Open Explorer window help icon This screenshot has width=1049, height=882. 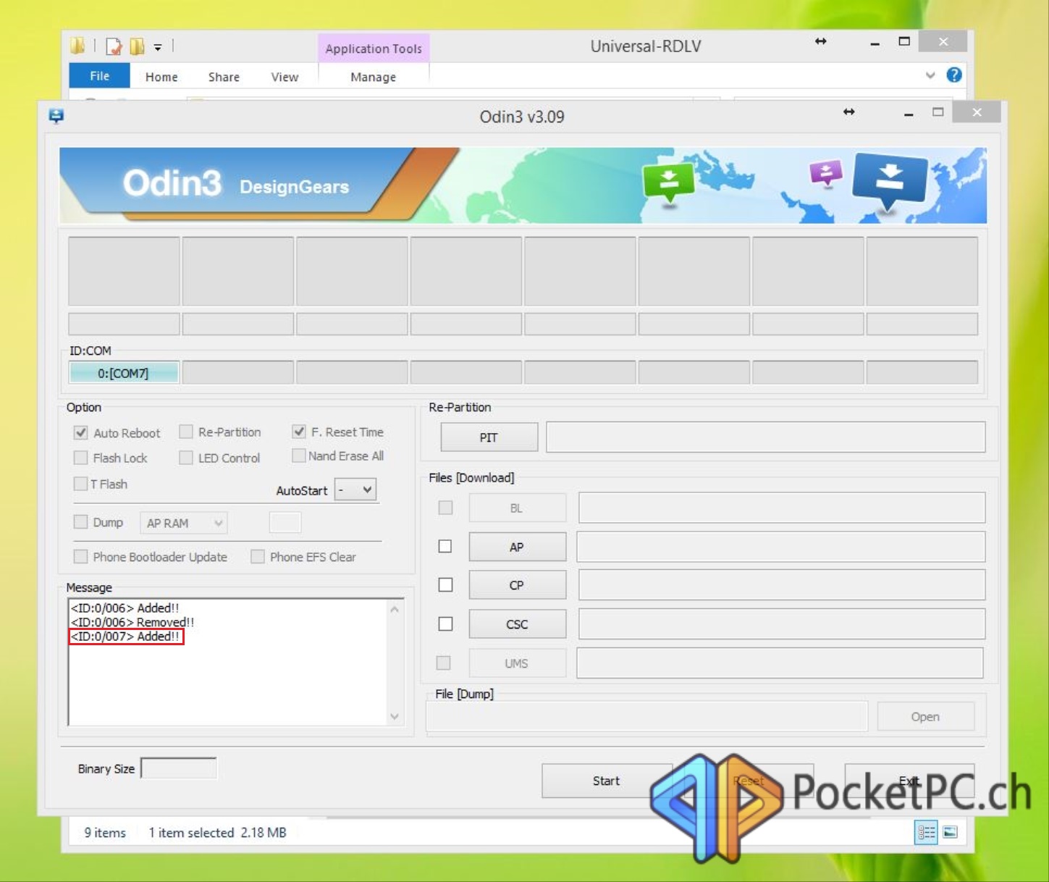point(954,75)
